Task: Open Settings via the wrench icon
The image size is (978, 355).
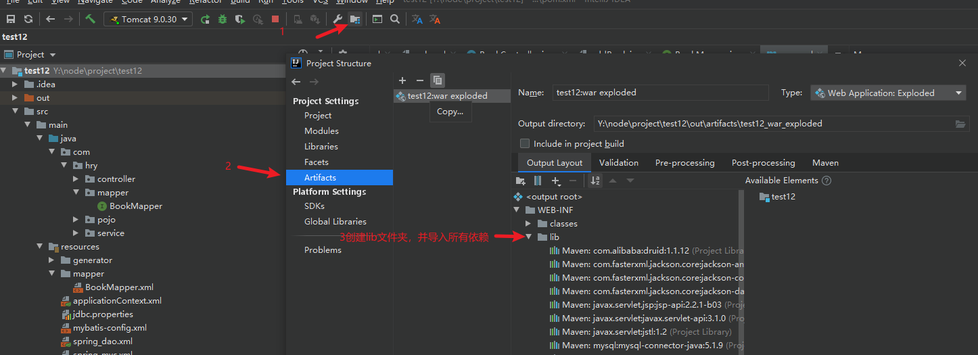Action: 338,20
